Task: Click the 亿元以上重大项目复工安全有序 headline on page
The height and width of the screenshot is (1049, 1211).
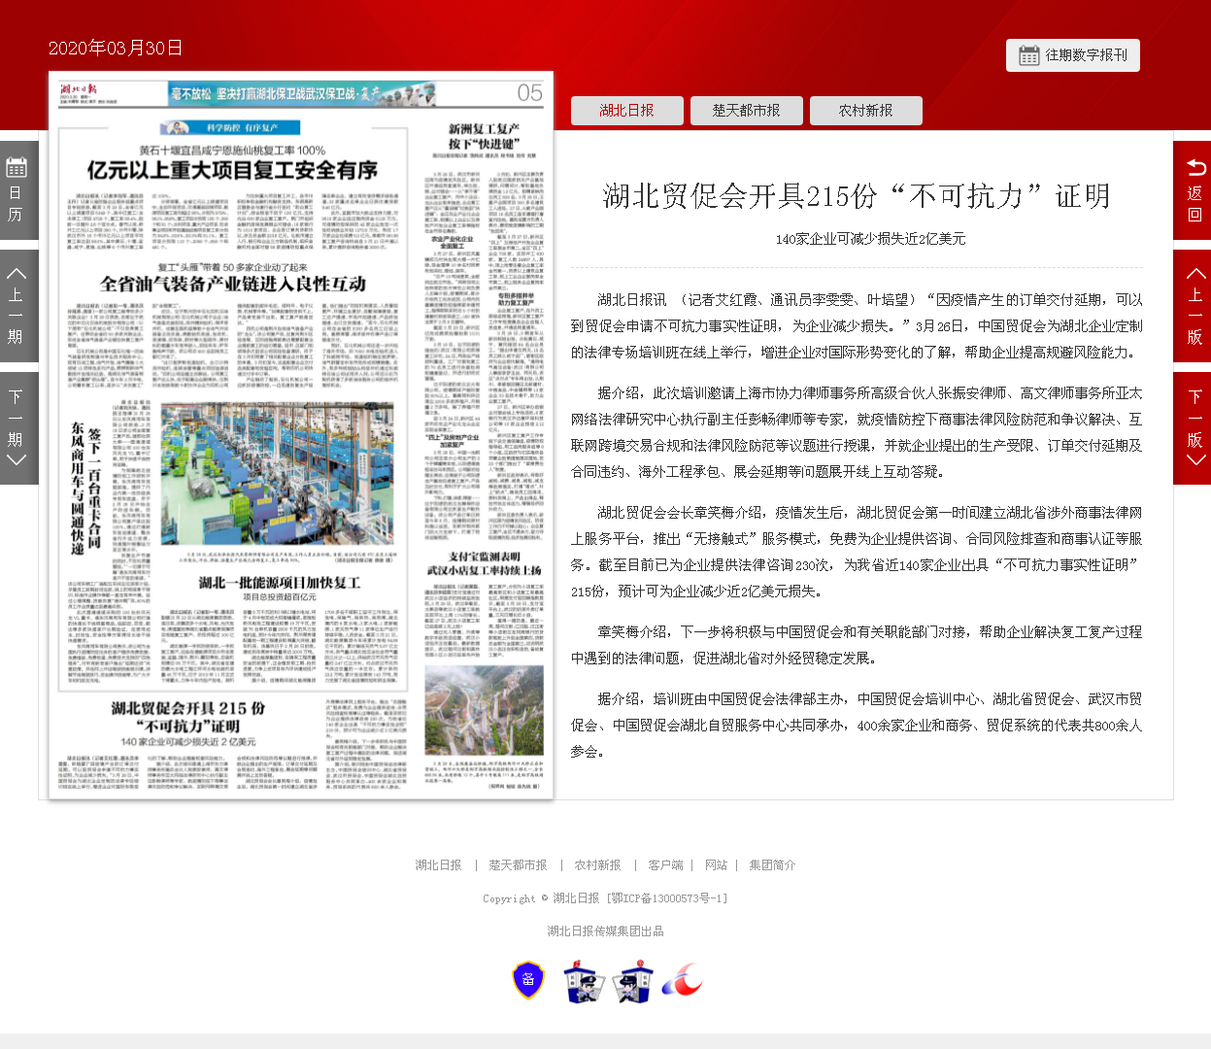Action: [x=232, y=170]
